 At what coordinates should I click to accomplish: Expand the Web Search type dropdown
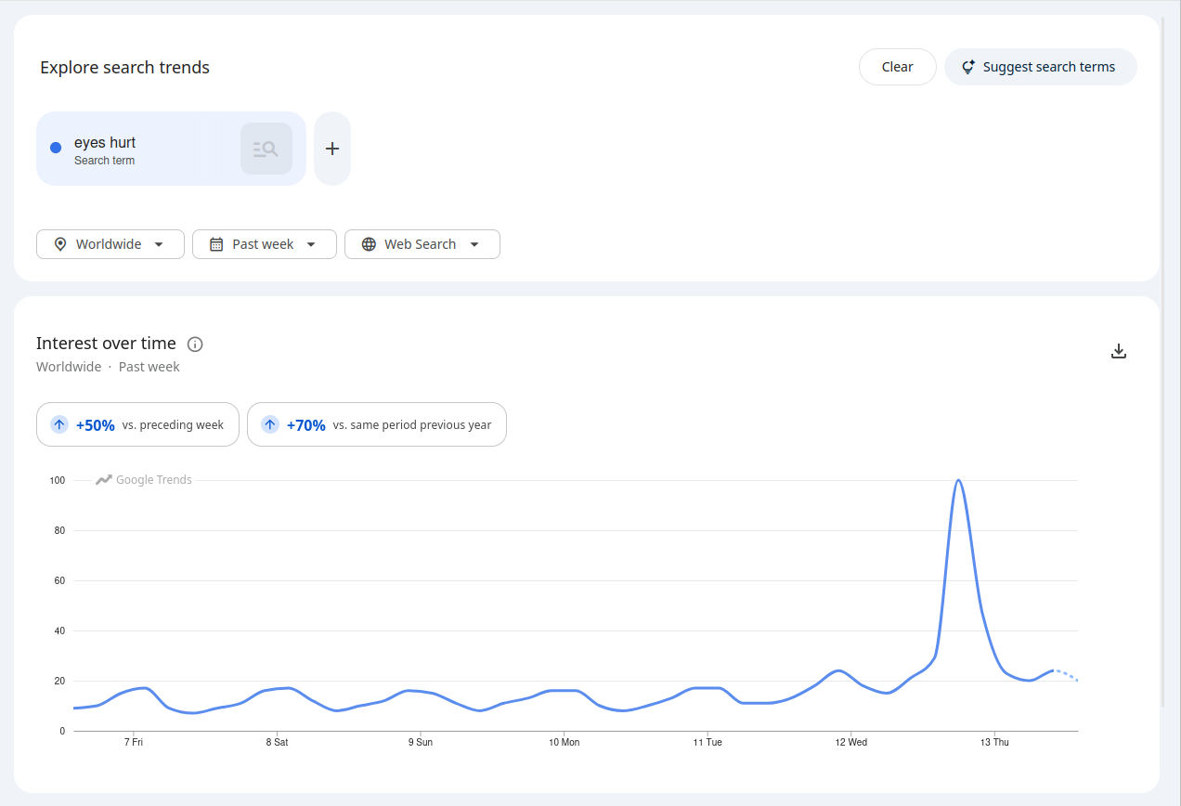tap(422, 244)
